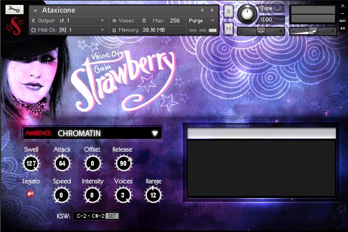Click the Swell knob showing 127
This screenshot has width=348, height=232.
pyautogui.click(x=31, y=164)
